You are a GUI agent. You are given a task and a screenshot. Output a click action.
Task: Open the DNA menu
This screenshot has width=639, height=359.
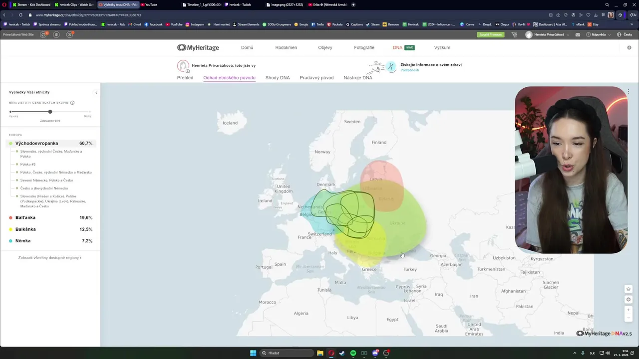[x=397, y=48]
